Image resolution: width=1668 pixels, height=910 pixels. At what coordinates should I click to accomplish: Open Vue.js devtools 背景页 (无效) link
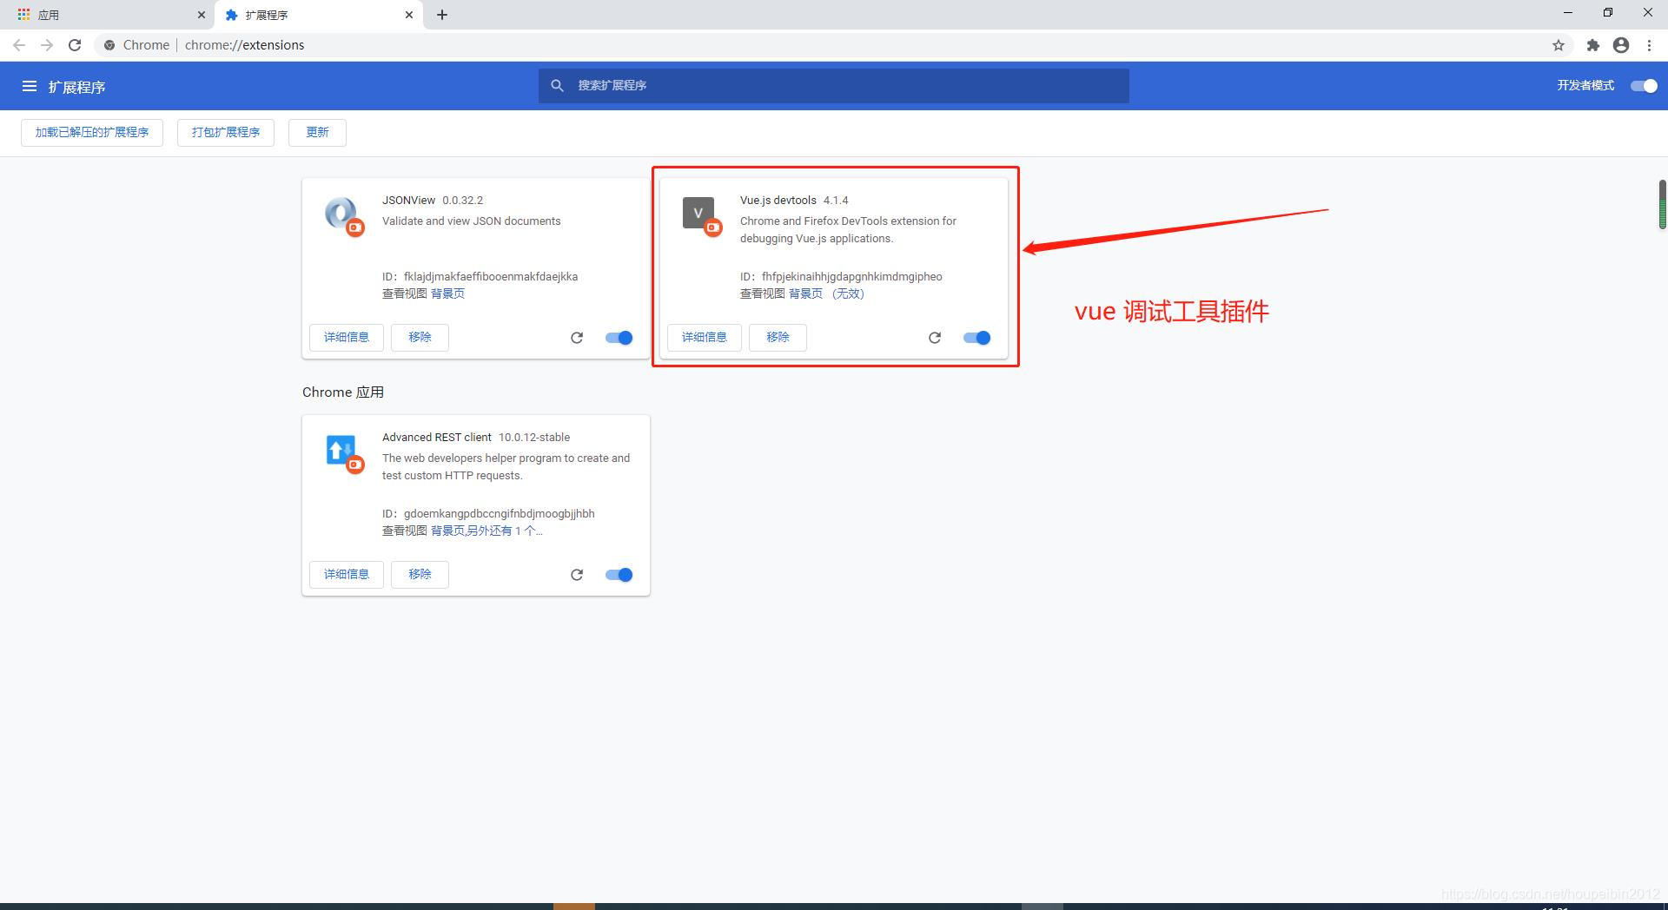tap(826, 294)
